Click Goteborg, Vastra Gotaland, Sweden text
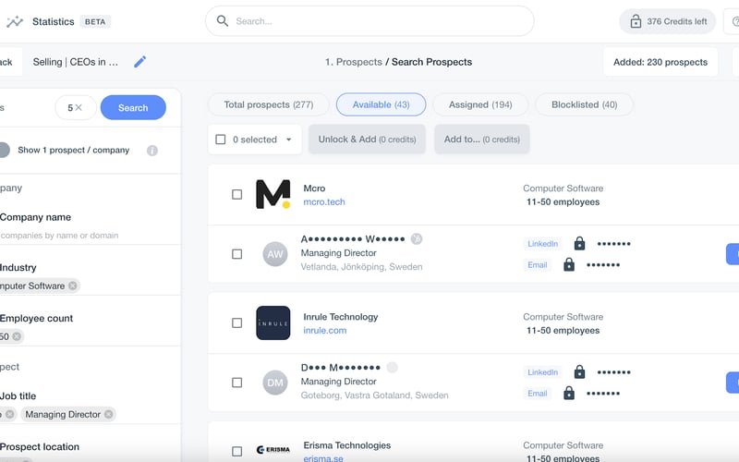Screen dimensions: 739x462 375,395
